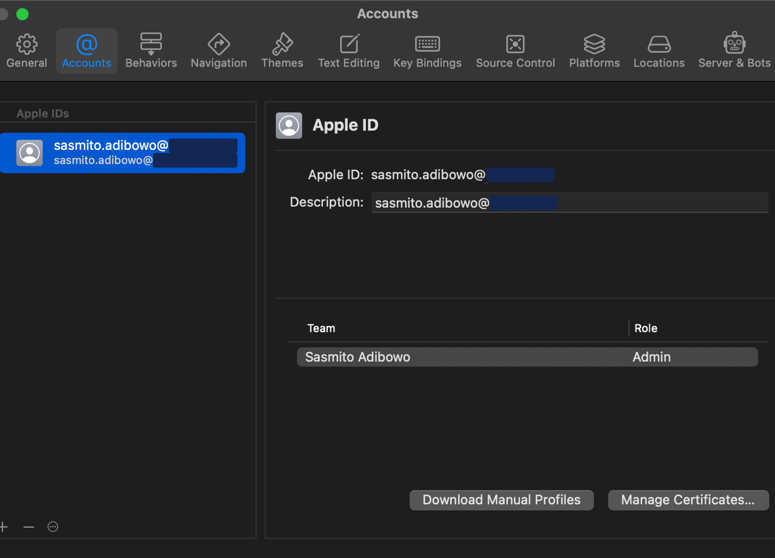This screenshot has height=558, width=775.
Task: Go to Server & Bots preferences
Action: point(734,51)
